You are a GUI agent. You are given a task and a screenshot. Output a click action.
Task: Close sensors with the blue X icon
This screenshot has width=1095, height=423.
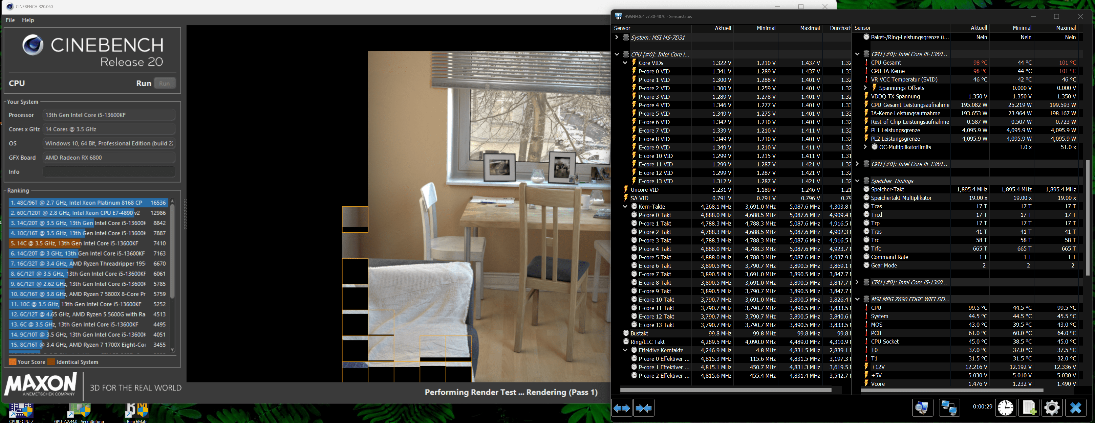pos(1075,408)
